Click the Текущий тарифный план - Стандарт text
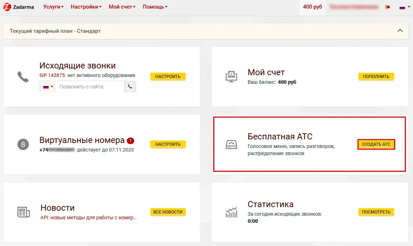This screenshot has height=246, width=413. click(55, 31)
